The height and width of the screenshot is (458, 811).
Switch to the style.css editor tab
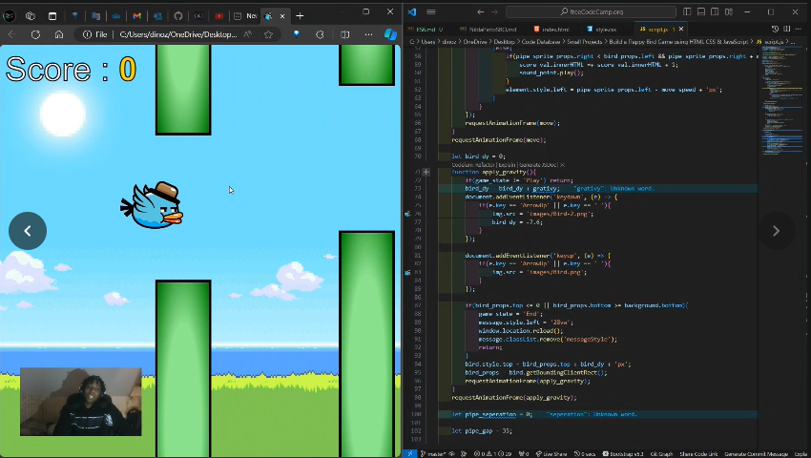tap(604, 29)
